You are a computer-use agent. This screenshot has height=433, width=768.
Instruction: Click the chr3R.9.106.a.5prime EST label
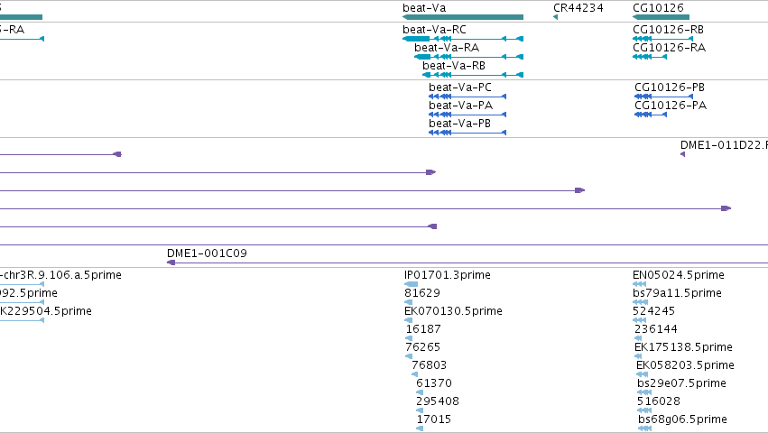tap(62, 275)
